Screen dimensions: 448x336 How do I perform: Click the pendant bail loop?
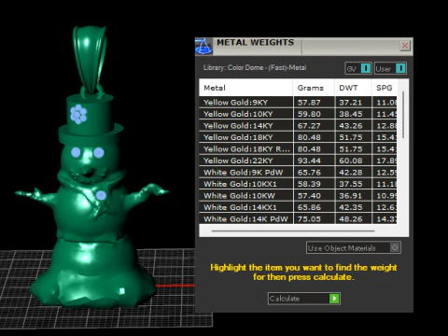pyautogui.click(x=91, y=59)
